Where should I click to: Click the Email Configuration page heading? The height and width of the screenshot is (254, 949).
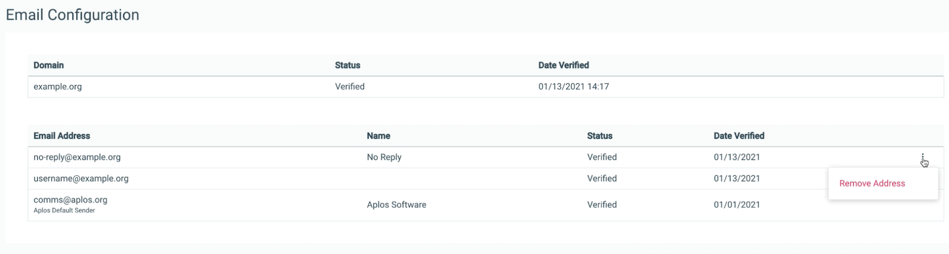click(x=73, y=15)
